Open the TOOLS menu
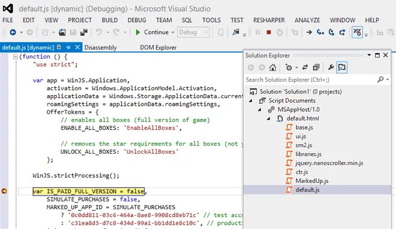Viewport: 396px width, 229px height. [x=211, y=20]
